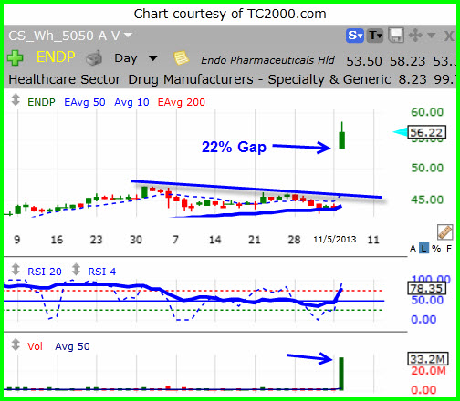
Task: Click the printer icon beside ENDP
Action: (x=94, y=58)
